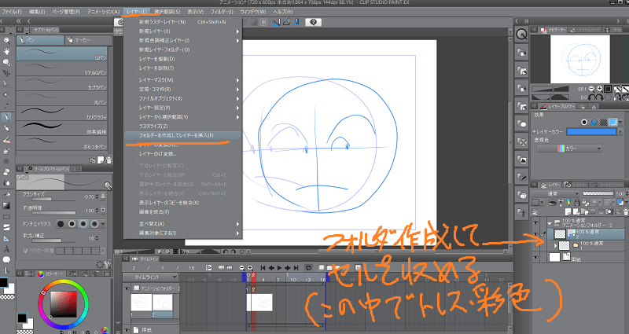Image resolution: width=629 pixels, height=334 pixels.
Task: Select the G-pen brush preset
Action: pos(63,55)
